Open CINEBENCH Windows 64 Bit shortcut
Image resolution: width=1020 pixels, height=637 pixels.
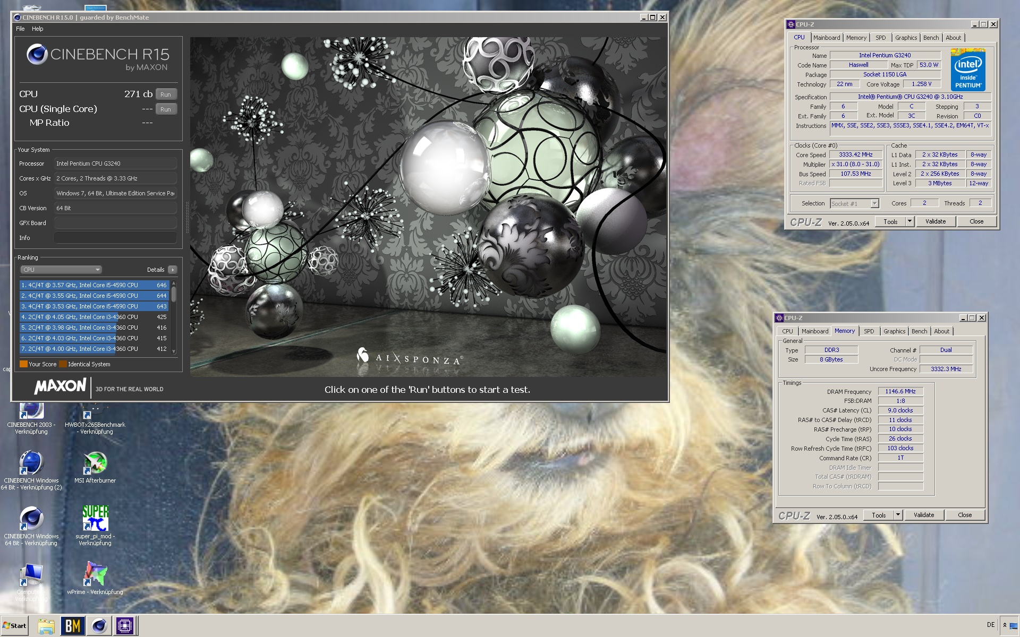31,526
